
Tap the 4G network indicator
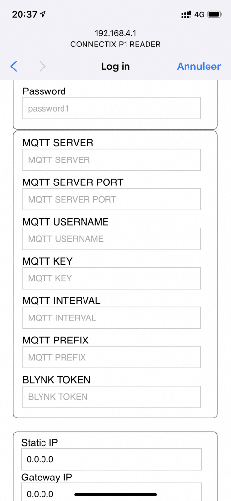click(x=199, y=14)
